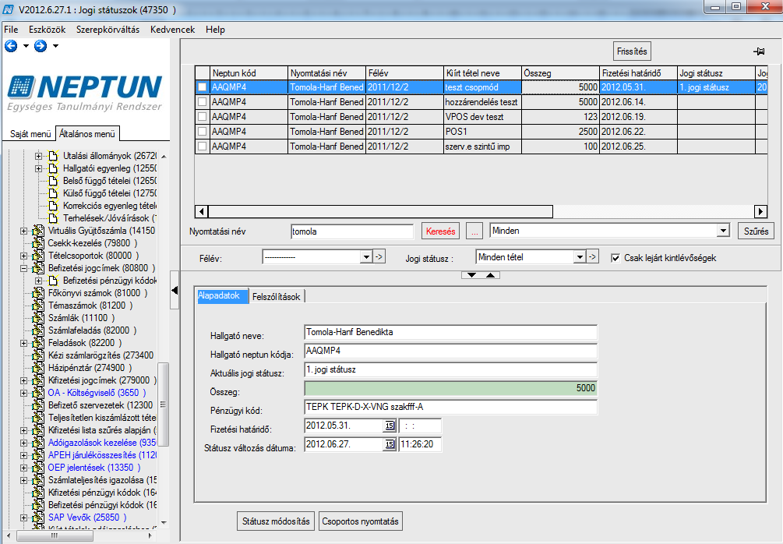
Task: Click the tree's vertical scrollbar thumb
Action: point(163,404)
